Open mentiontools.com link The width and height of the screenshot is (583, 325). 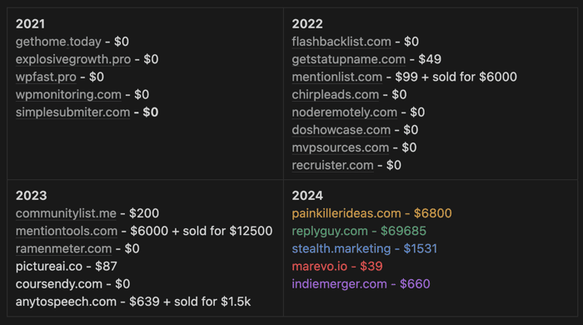click(67, 231)
